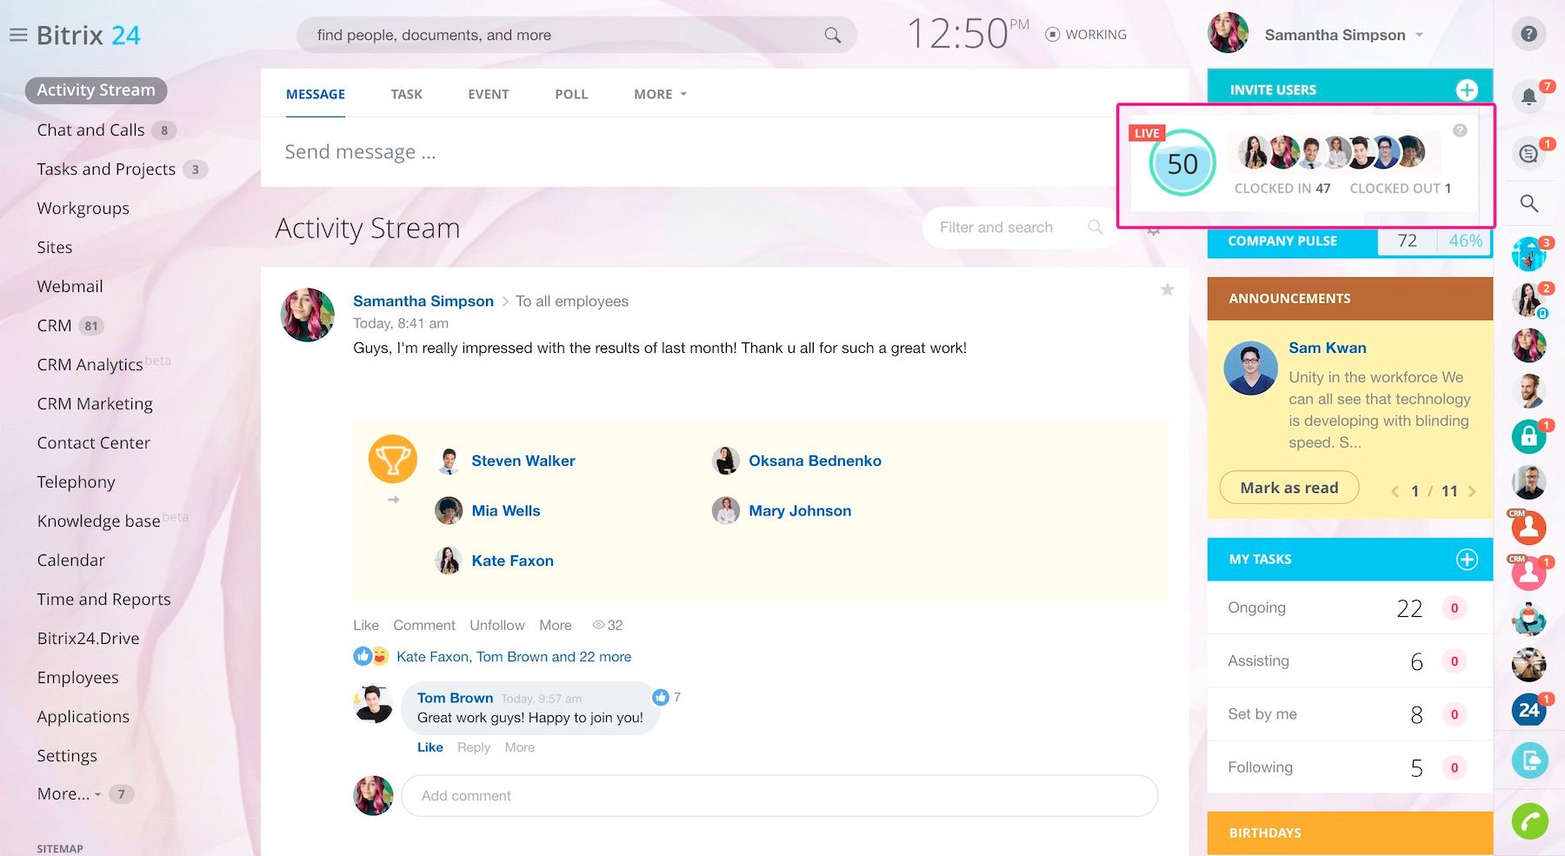Open Oksana Bednenko's profile link

click(x=815, y=461)
